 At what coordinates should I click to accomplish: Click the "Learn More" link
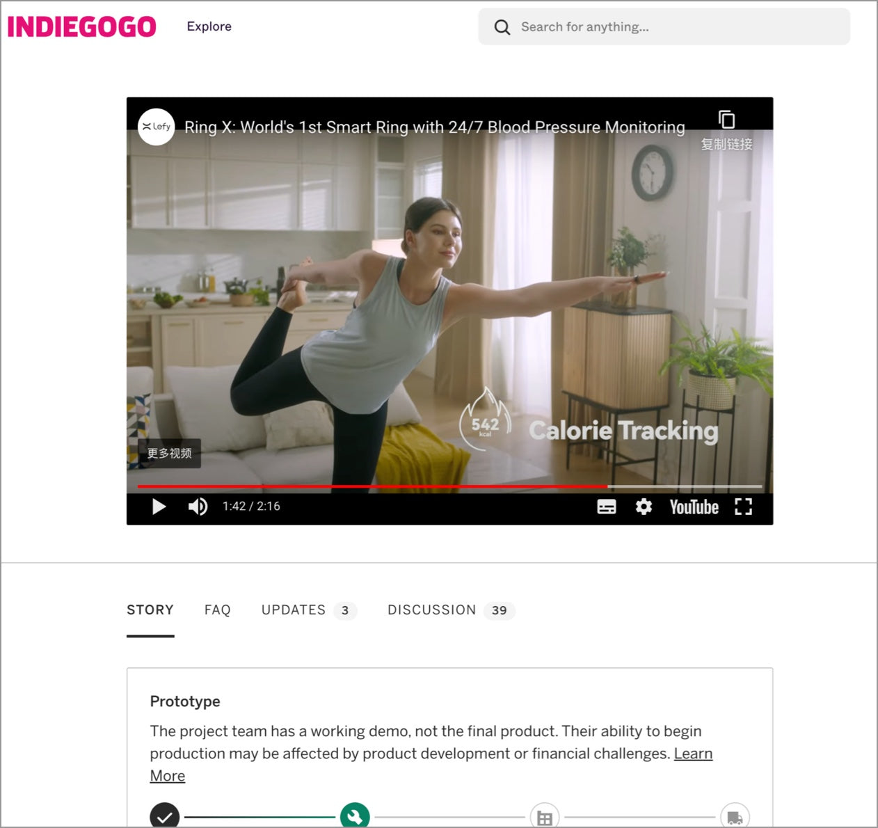pyautogui.click(x=693, y=754)
